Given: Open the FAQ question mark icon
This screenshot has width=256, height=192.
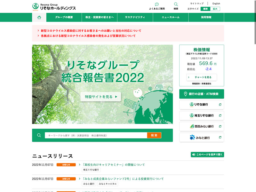Looking at the screenshot, I should (157, 4).
